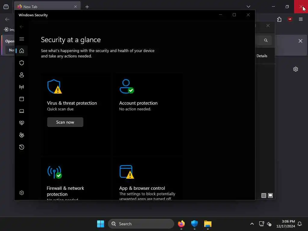Open the notification bell in taskbar
This screenshot has width=308, height=231.
point(300,224)
